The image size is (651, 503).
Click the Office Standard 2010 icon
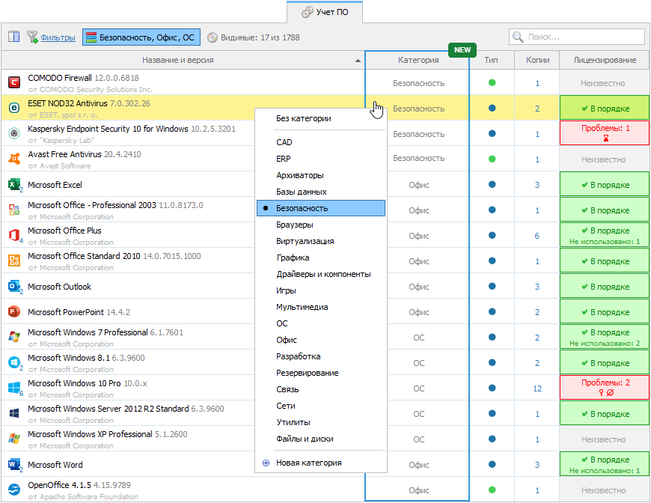14,260
